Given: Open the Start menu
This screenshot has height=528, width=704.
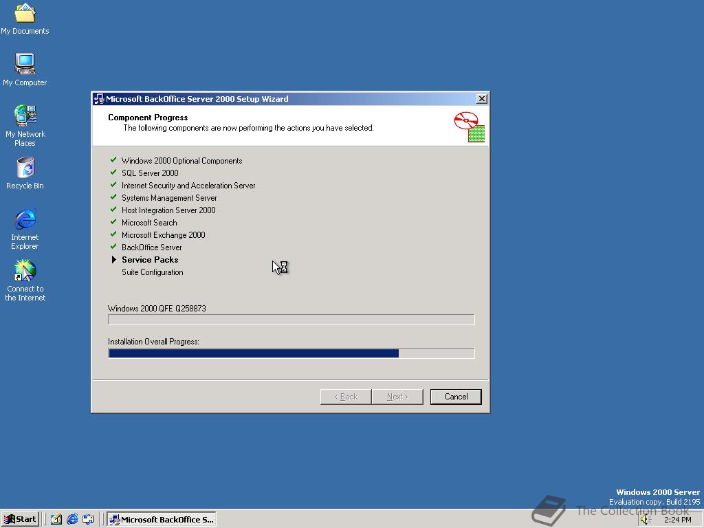Looking at the screenshot, I should (20, 520).
